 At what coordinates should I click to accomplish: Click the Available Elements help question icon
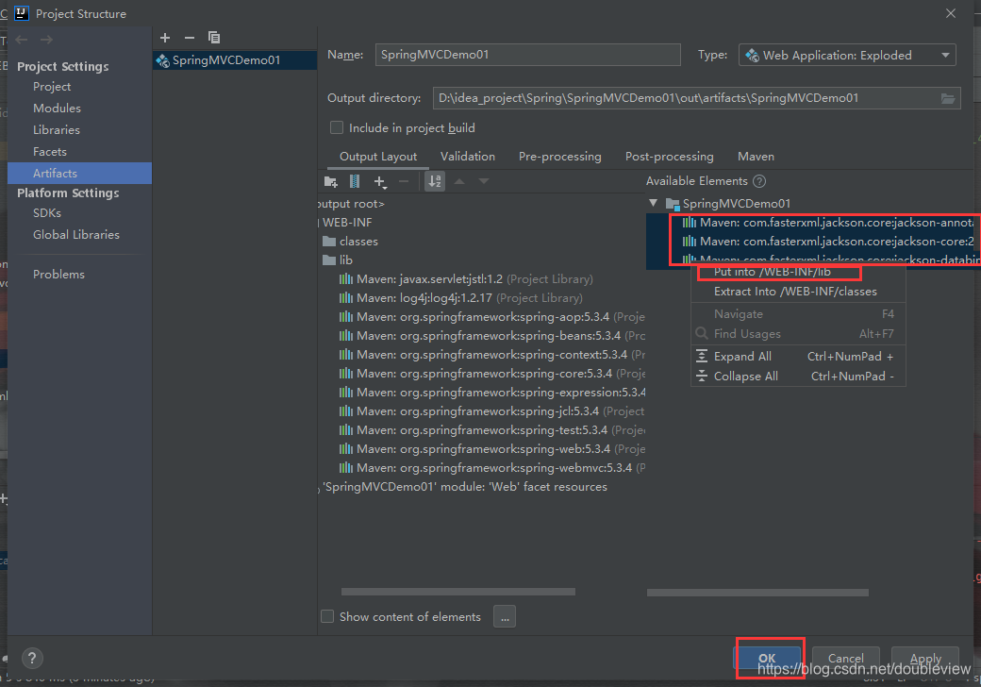[759, 181]
